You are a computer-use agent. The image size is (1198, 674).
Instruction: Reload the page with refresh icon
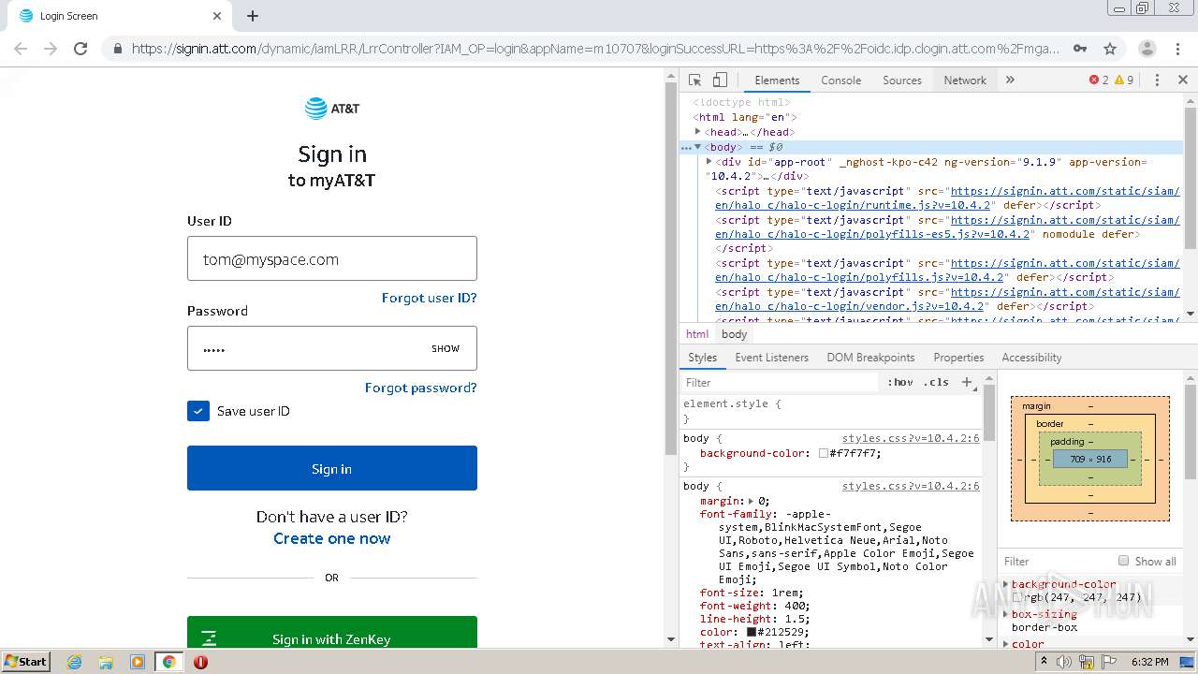(80, 49)
